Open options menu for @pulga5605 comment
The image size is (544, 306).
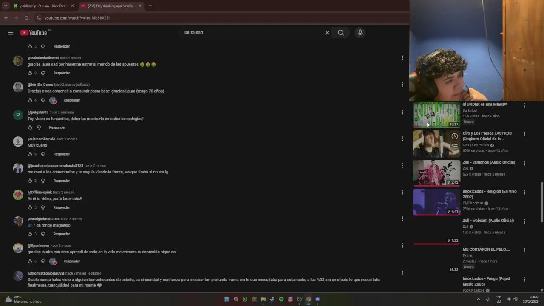click(x=402, y=112)
